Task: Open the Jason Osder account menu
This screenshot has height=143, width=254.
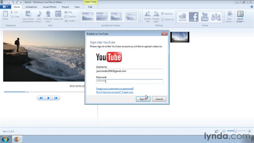Action: coord(240,17)
